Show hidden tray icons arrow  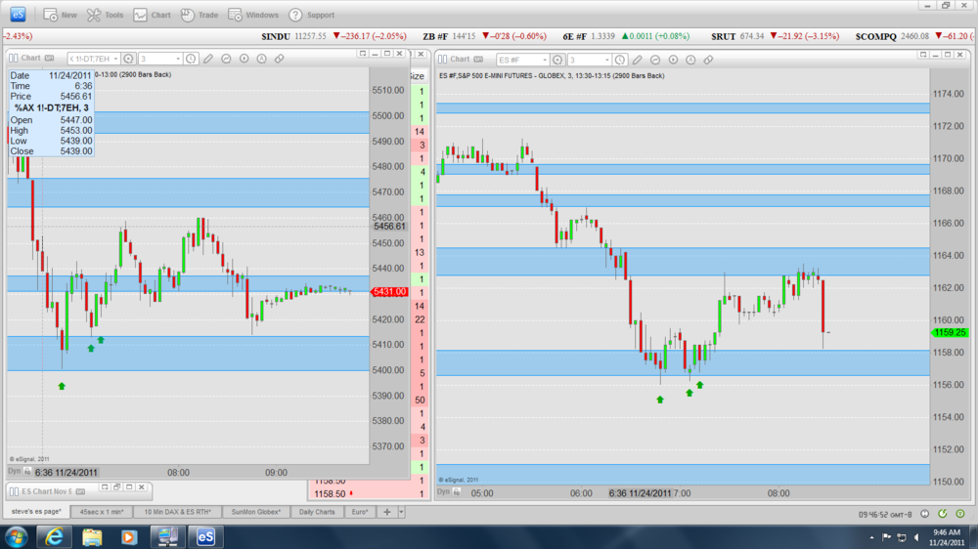[871, 537]
